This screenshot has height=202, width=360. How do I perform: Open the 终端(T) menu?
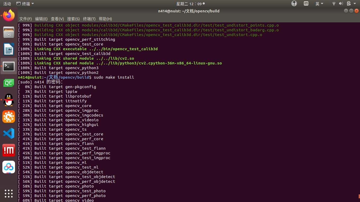(x=89, y=19)
